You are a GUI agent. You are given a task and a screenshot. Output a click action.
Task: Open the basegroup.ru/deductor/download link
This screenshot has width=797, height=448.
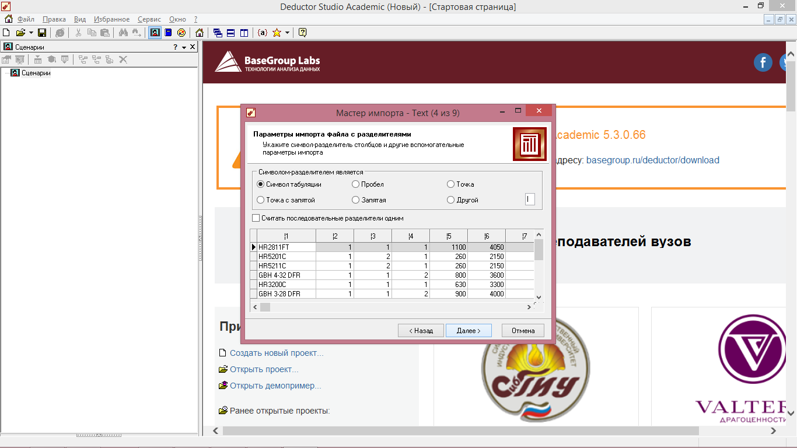(653, 160)
